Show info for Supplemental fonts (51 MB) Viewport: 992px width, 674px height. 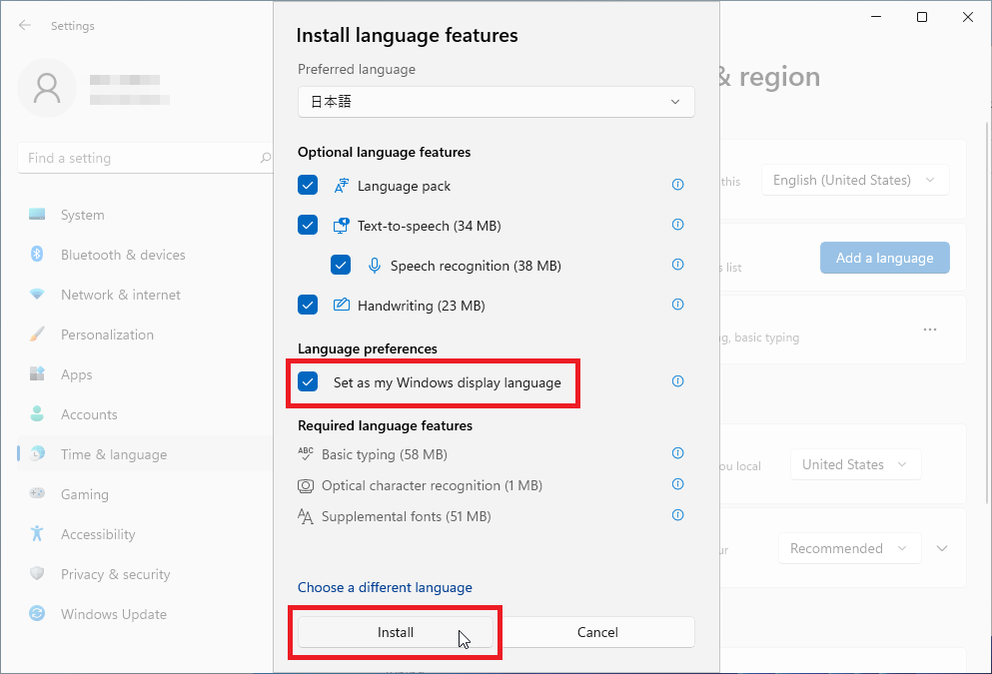click(x=677, y=514)
